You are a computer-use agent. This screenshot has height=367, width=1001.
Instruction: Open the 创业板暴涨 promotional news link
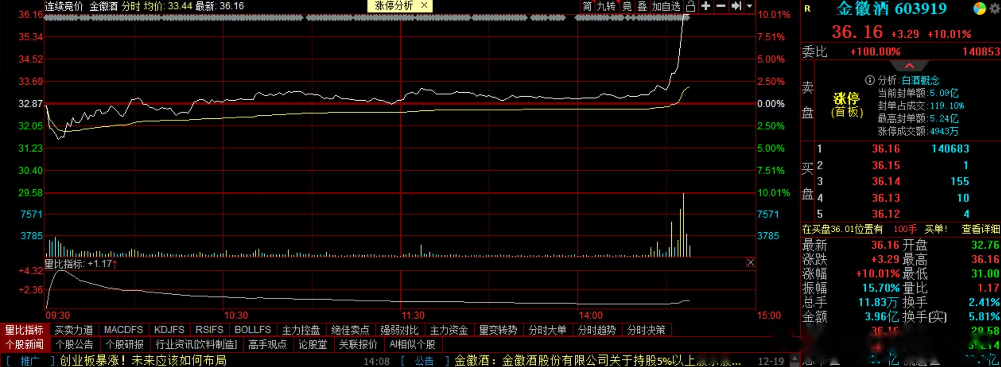click(x=143, y=361)
